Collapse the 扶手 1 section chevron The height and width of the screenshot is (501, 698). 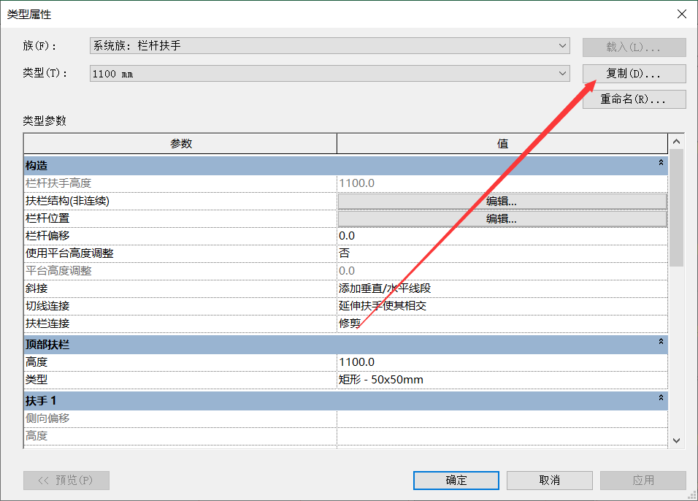661,399
